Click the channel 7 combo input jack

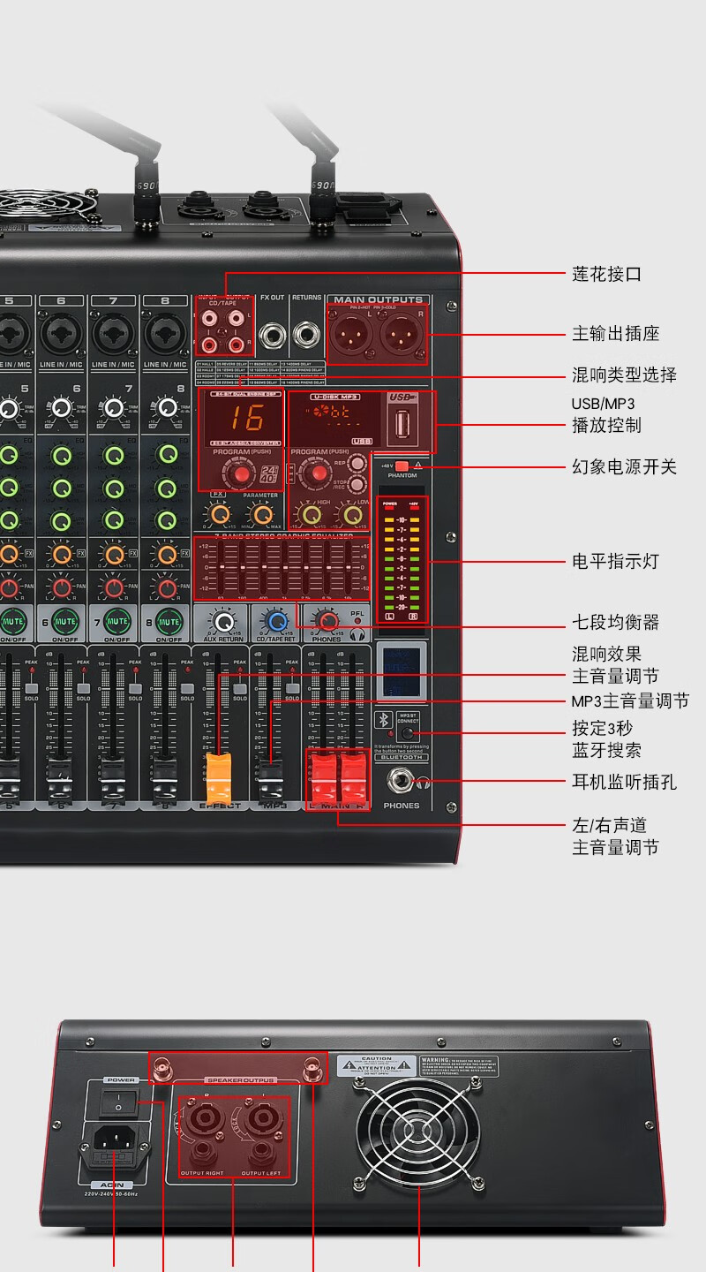click(x=113, y=335)
